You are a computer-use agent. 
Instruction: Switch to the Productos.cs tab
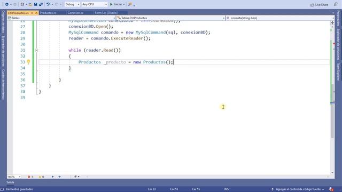pyautogui.click(x=48, y=13)
